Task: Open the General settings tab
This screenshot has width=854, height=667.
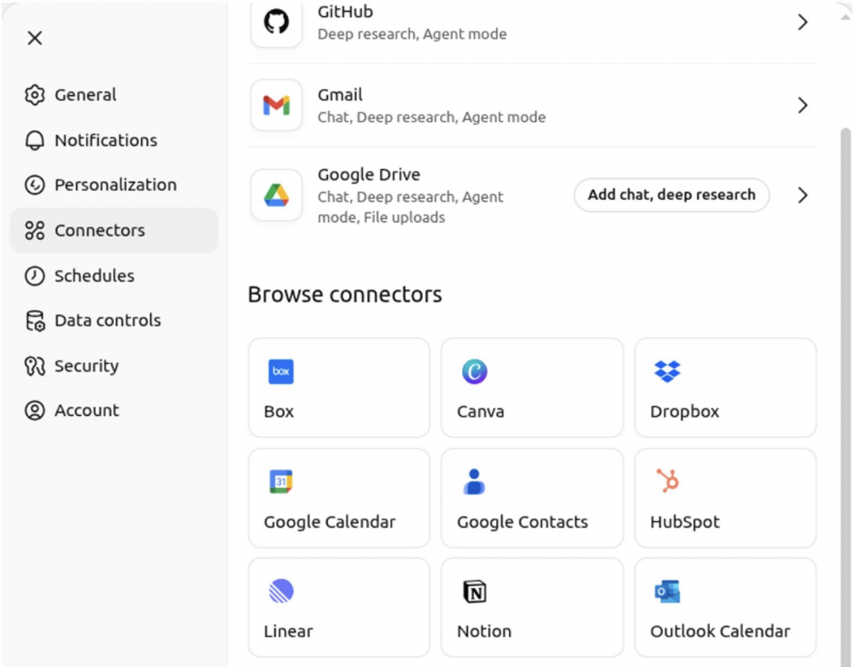Action: (x=85, y=95)
